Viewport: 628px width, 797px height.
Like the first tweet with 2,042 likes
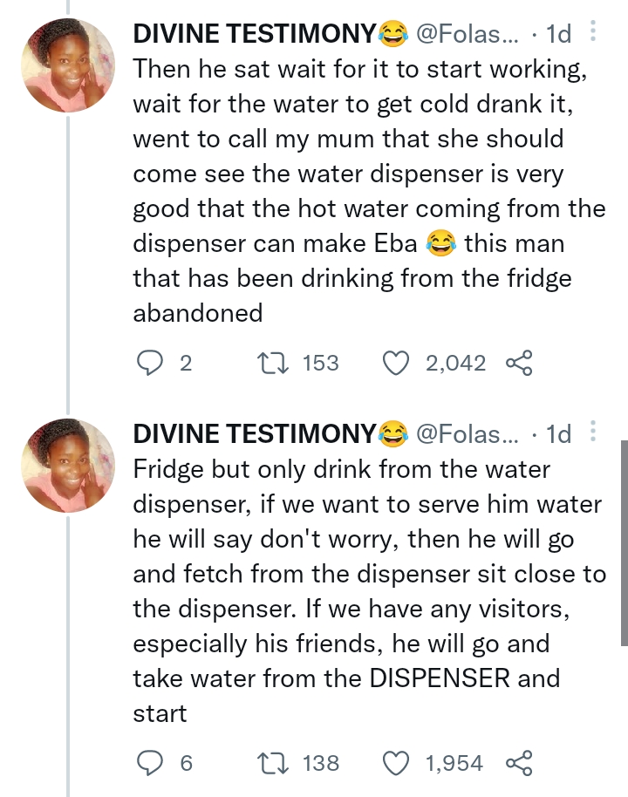coord(398,363)
